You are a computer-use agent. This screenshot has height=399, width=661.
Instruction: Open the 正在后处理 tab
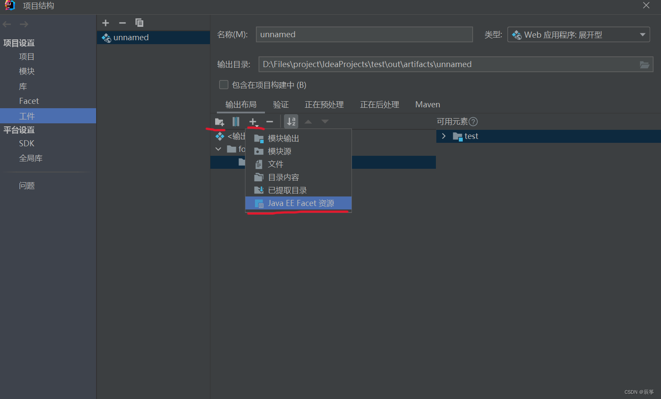click(380, 105)
